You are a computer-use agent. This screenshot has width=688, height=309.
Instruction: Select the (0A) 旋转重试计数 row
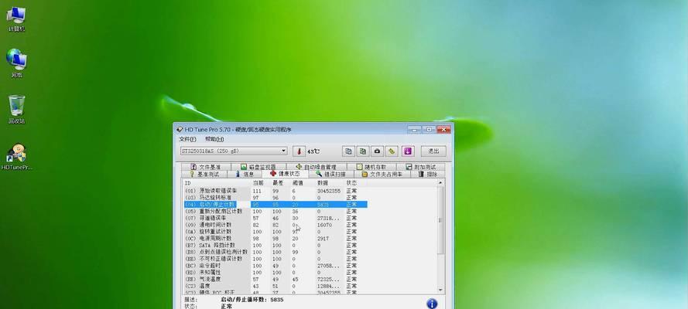pos(275,232)
